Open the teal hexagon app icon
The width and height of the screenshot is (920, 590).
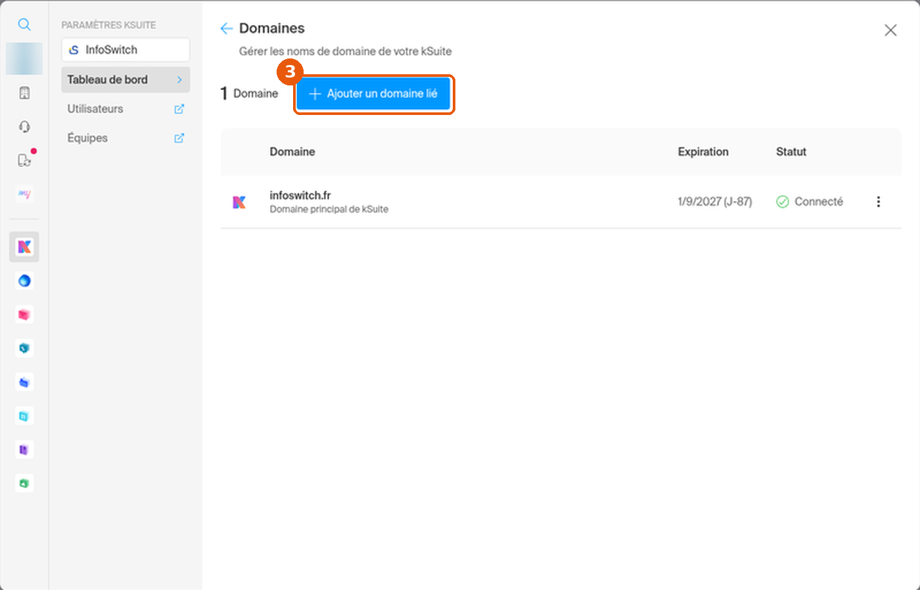(x=24, y=348)
